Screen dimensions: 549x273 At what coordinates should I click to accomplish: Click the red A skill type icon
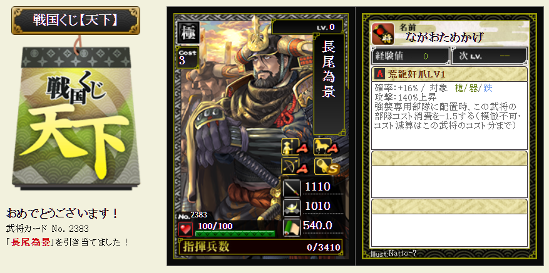(x=380, y=74)
